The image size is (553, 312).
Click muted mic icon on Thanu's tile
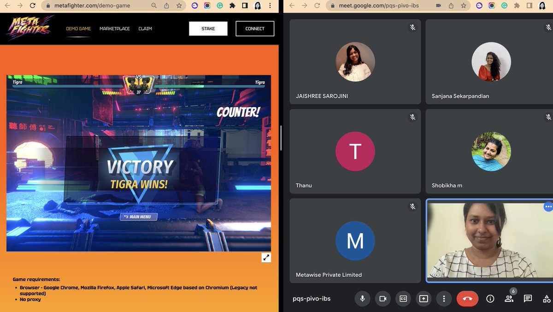coord(413,117)
